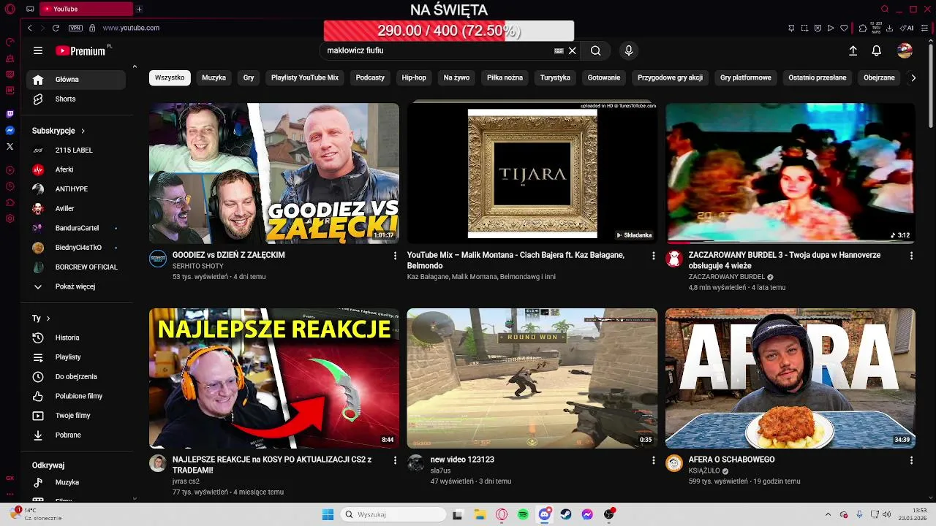Open Twitch in the Opera sidebar
The height and width of the screenshot is (526, 936).
pyautogui.click(x=10, y=114)
